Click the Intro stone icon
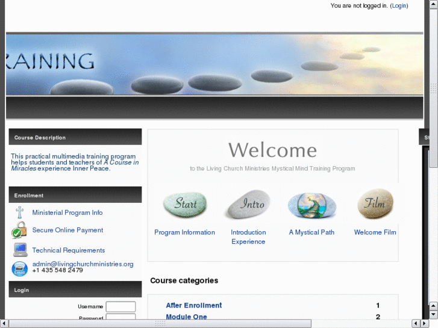 (248, 205)
